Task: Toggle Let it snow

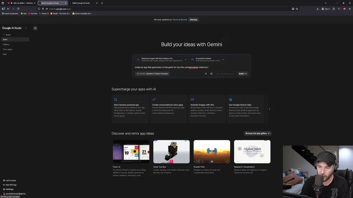Action: pyautogui.click(x=9, y=180)
